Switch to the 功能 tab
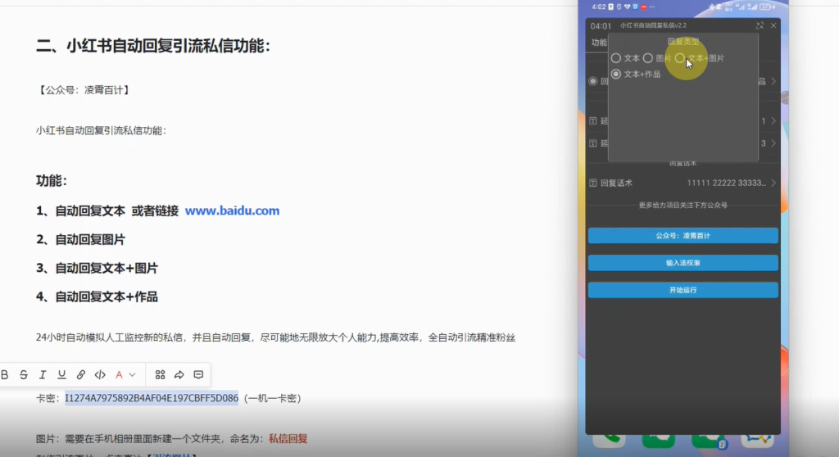This screenshot has height=457, width=839. (599, 43)
